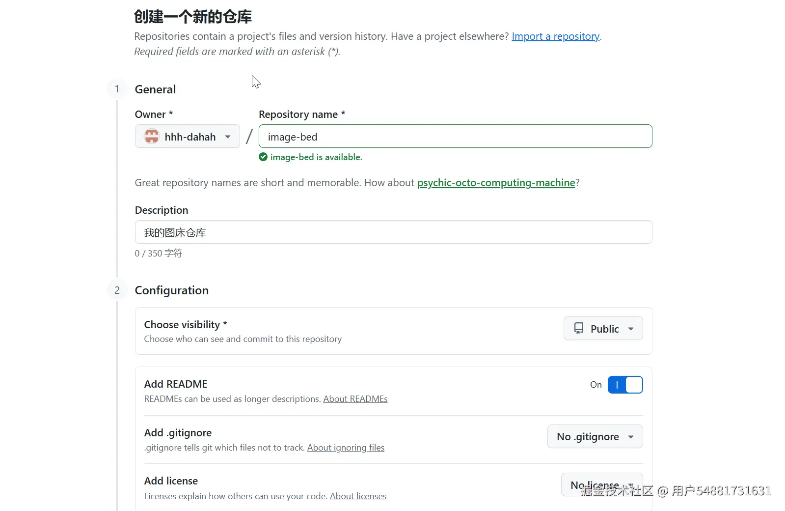Open the Owner dropdown hhh-dahah
This screenshot has height=511, width=785.
[x=187, y=136]
